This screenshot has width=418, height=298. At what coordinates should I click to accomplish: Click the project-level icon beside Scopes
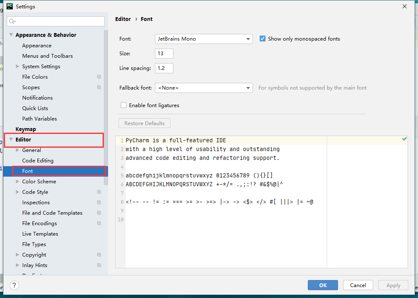pyautogui.click(x=99, y=87)
